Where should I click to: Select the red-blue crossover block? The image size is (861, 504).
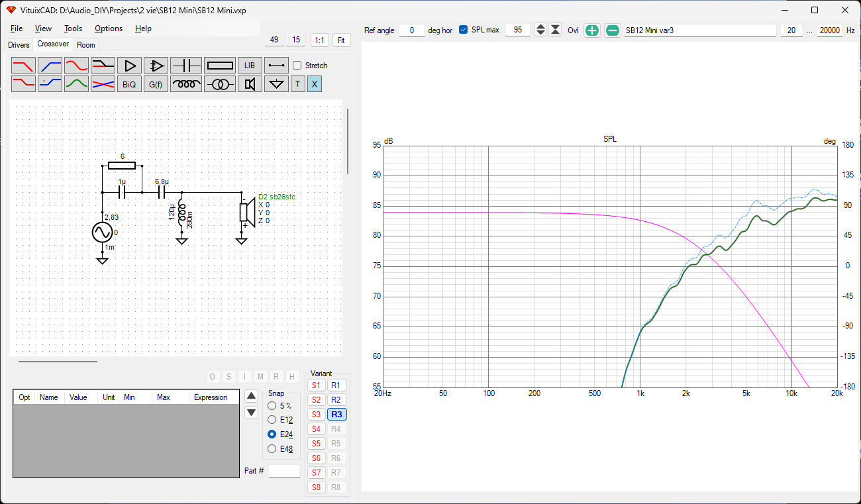click(x=103, y=84)
